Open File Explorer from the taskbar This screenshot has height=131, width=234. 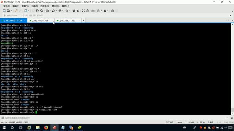pos(38,128)
